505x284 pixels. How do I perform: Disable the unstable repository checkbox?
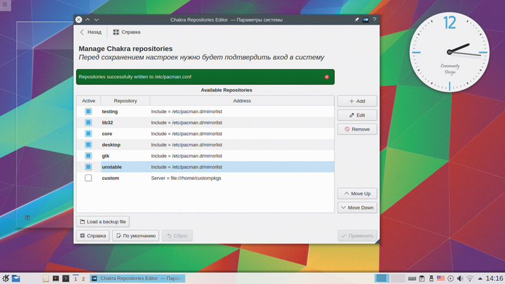[88, 167]
